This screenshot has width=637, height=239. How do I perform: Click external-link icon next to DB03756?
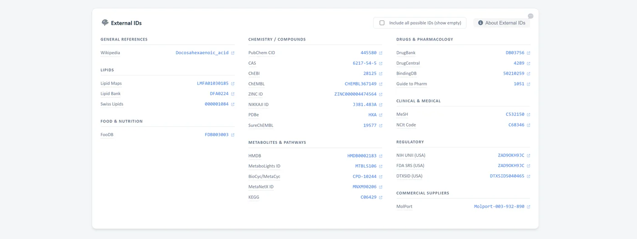[528, 53]
